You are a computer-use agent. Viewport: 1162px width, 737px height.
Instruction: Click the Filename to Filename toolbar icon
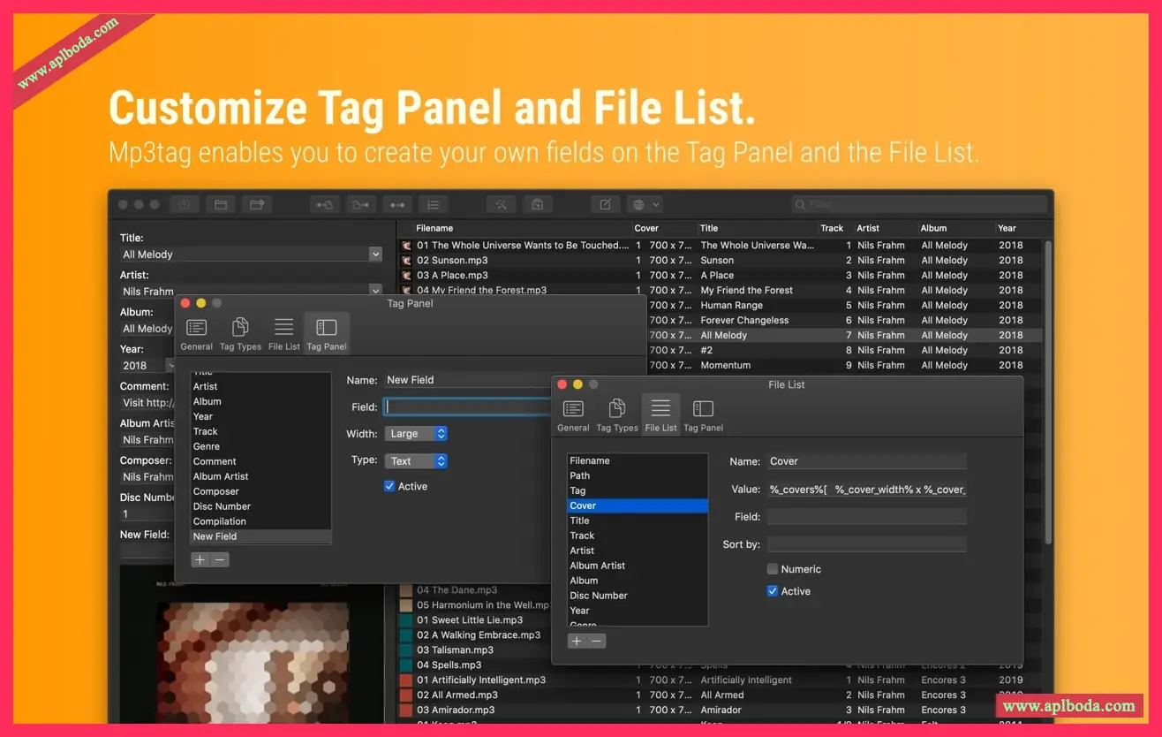click(x=397, y=204)
